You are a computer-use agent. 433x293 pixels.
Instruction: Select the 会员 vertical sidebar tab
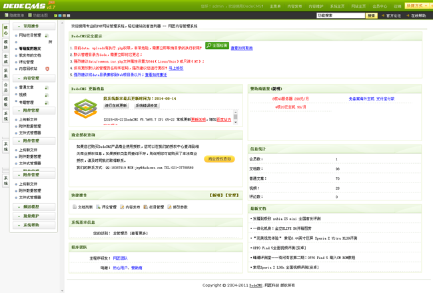[5, 87]
